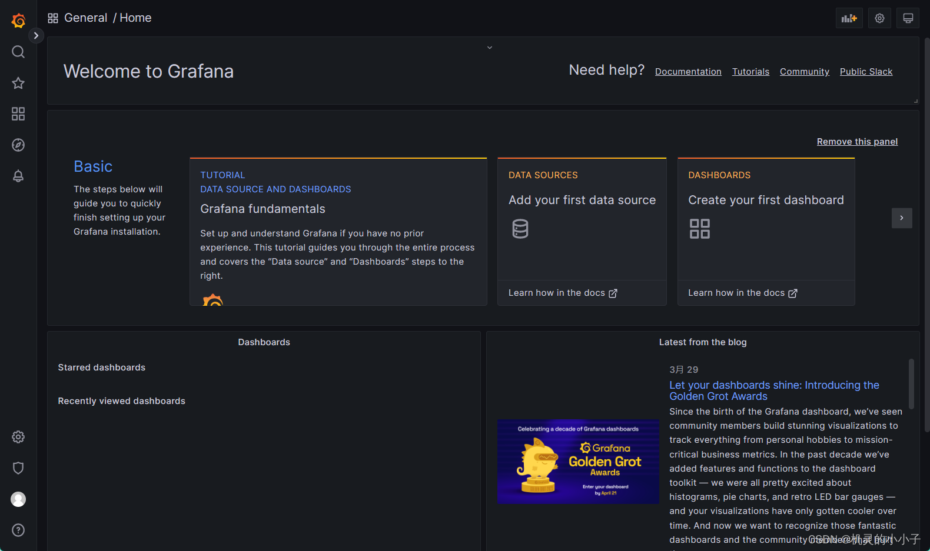Open Server Admin shield icon
This screenshot has height=551, width=930.
[x=18, y=468]
